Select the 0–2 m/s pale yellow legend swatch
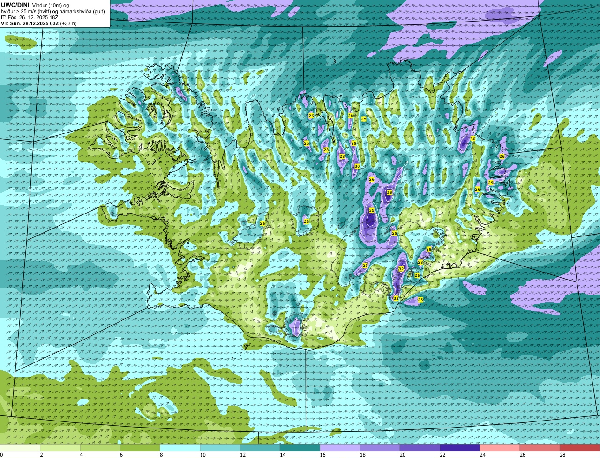Screen dimensions: 600x458 (20, 448)
